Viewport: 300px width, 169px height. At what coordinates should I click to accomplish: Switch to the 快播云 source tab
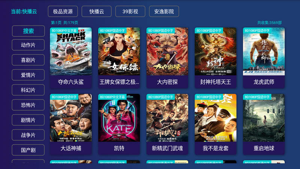coord(97,11)
